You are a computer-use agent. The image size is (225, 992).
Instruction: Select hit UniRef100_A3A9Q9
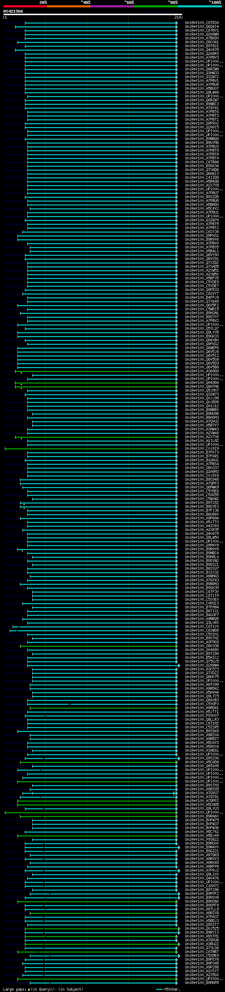click(x=201, y=371)
